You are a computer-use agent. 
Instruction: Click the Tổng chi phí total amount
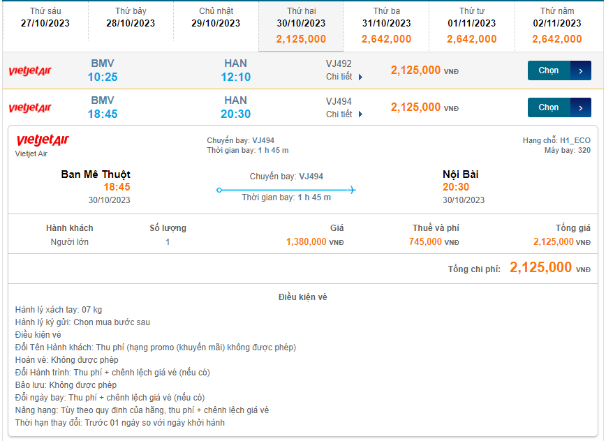(541, 268)
